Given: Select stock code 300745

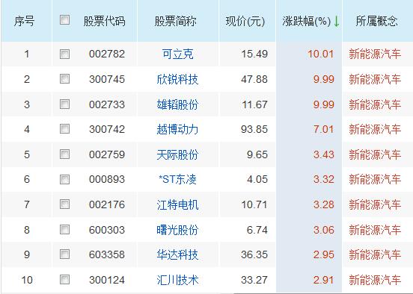Looking at the screenshot, I should (107, 79).
